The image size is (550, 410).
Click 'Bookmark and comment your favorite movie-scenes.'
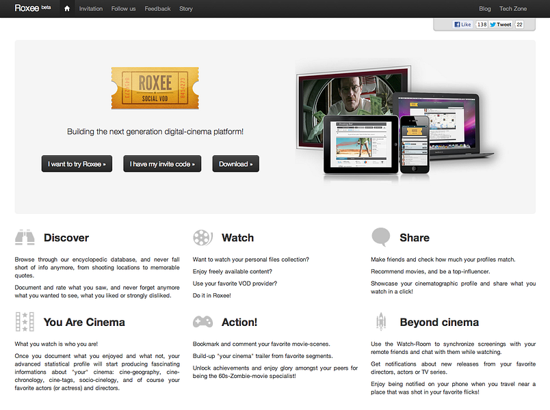(261, 344)
